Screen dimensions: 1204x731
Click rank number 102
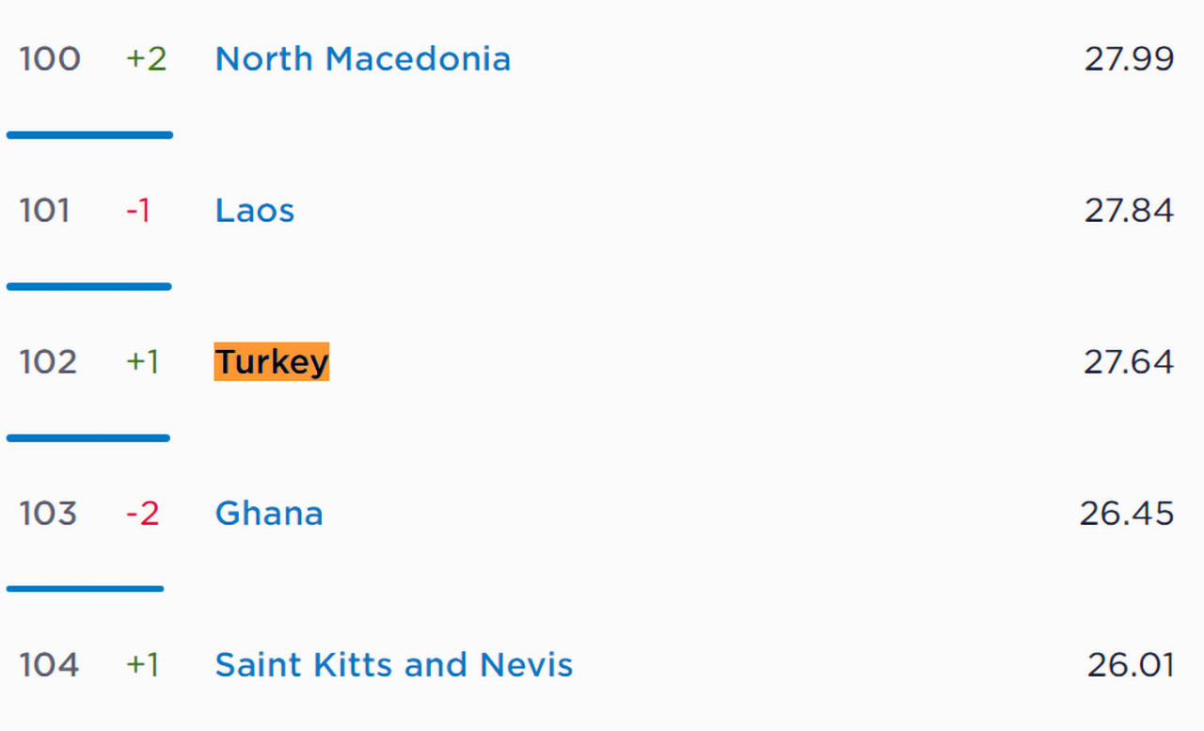pyautogui.click(x=48, y=362)
